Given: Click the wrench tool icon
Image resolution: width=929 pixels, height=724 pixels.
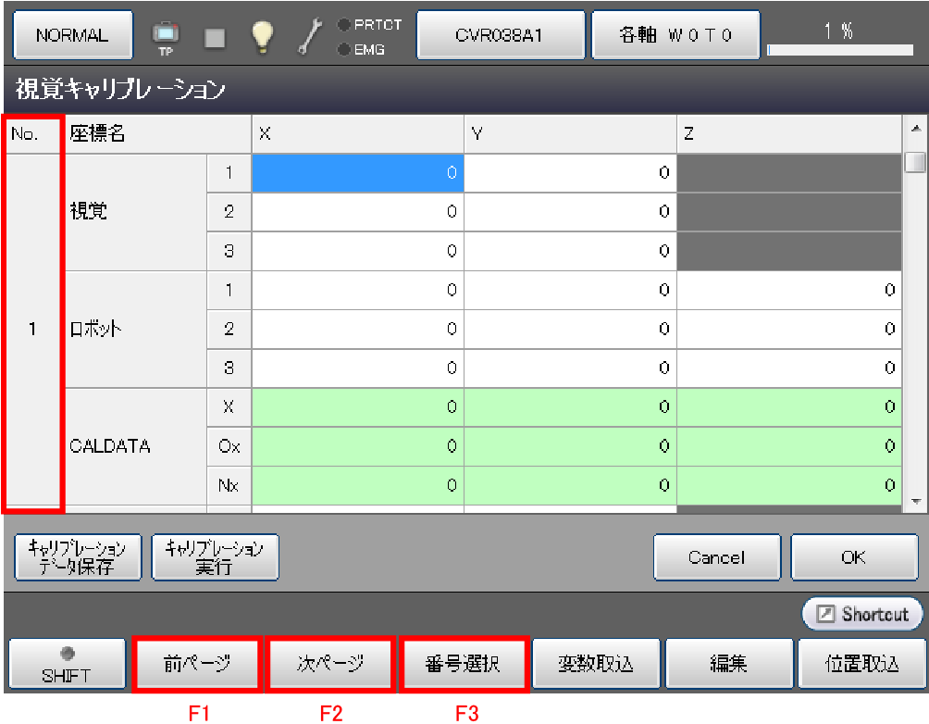Looking at the screenshot, I should tap(310, 35).
